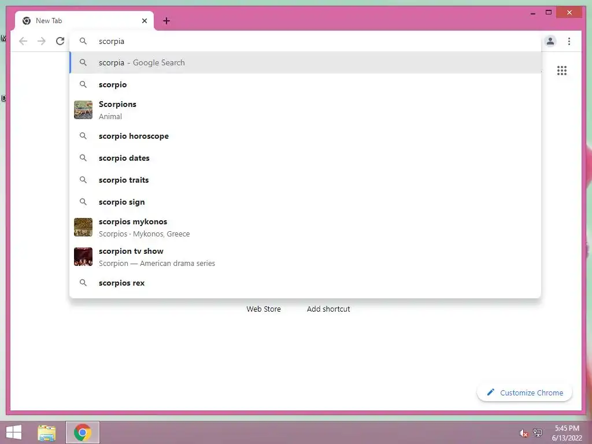Image resolution: width=592 pixels, height=444 pixels.
Task: Click the Scorpions animal thumbnail
Action: pyautogui.click(x=83, y=110)
